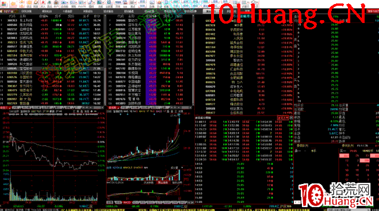Select stock row 000997 新大陆
Image resolution: width=379 pixels, height=211 pixels.
52,99
